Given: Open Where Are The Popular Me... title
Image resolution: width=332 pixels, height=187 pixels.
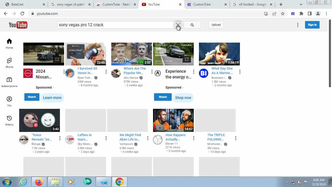Looking at the screenshot, I should coord(135,71).
